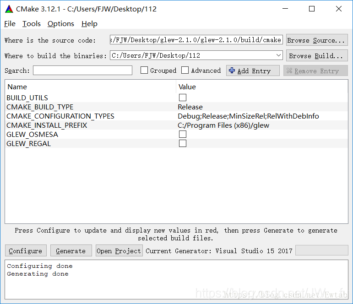Viewport: 353px width, 304px height.
Task: Maximize the CMake window
Action: tap(312, 9)
